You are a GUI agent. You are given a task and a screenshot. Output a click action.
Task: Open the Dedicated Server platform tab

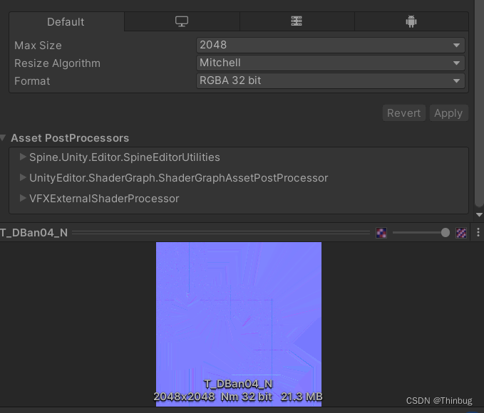point(297,21)
